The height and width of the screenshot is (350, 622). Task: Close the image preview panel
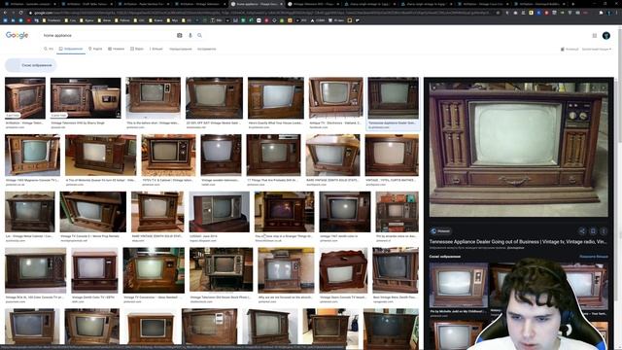tap(433, 87)
